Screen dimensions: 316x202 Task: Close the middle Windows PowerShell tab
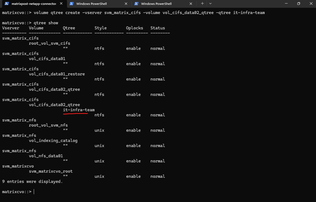coord(126,4)
